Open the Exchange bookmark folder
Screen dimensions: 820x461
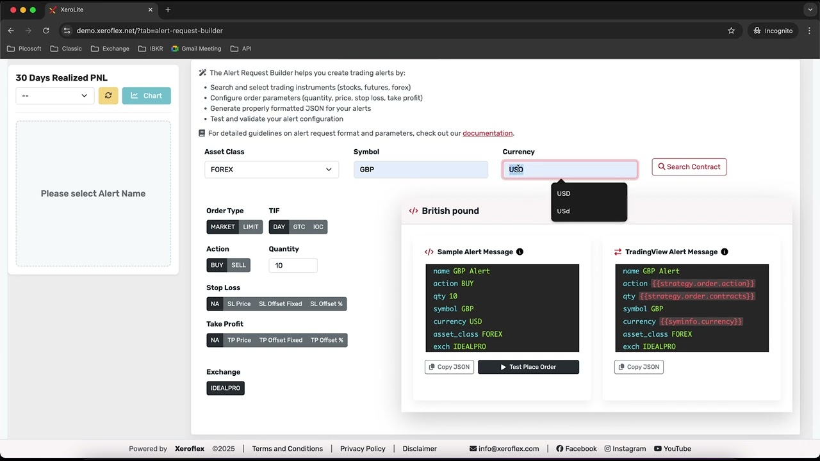tap(110, 49)
